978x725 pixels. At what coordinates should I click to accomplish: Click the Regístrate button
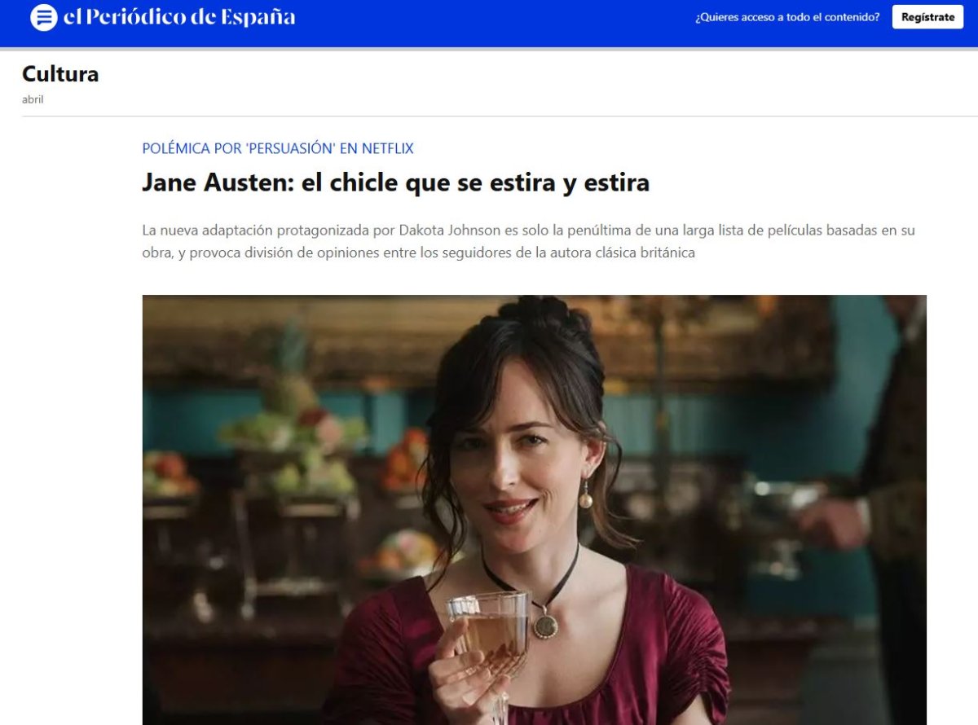(927, 17)
